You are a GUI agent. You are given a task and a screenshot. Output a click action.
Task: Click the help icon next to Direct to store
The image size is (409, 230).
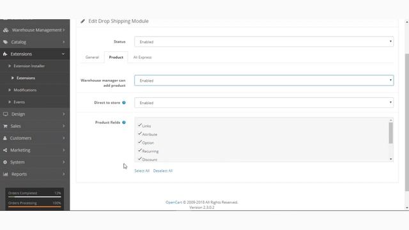[124, 102]
